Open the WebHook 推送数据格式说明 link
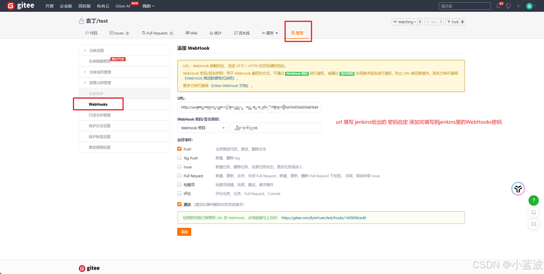 (x=210, y=78)
